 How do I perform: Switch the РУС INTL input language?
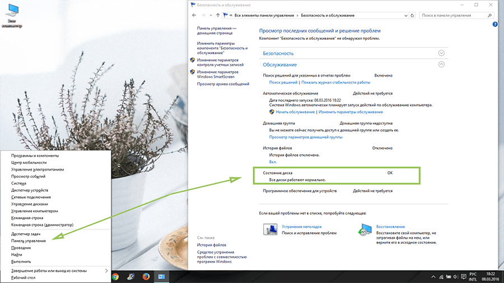point(473,277)
